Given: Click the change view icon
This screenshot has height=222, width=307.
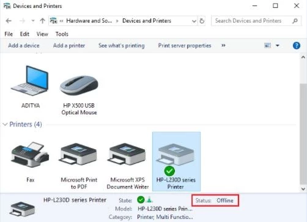Looking at the screenshot, I should (x=267, y=45).
